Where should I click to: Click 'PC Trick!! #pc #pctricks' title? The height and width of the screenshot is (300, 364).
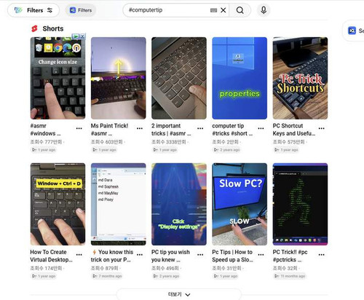point(290,256)
